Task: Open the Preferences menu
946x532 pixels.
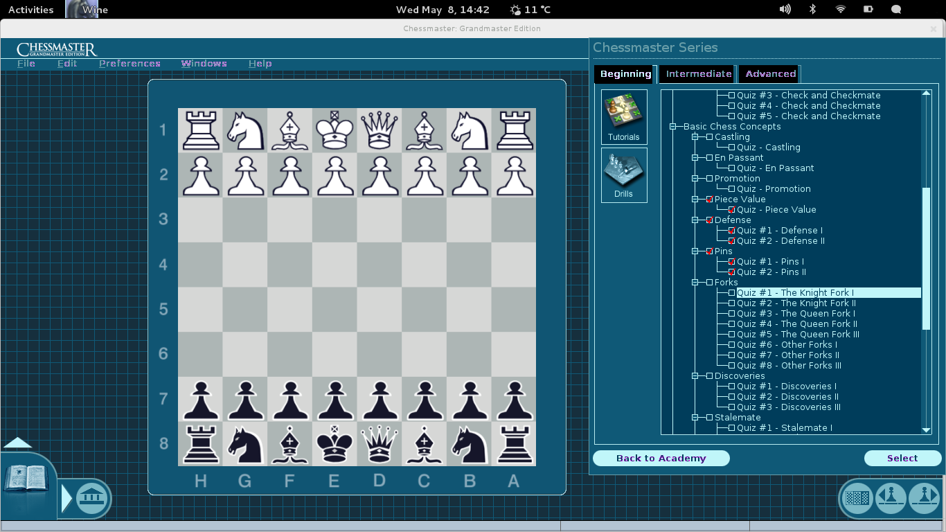Action: (130, 63)
